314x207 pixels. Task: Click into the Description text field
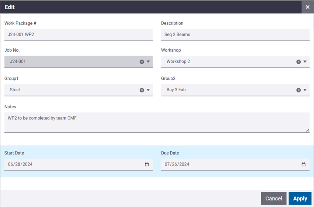coord(235,35)
